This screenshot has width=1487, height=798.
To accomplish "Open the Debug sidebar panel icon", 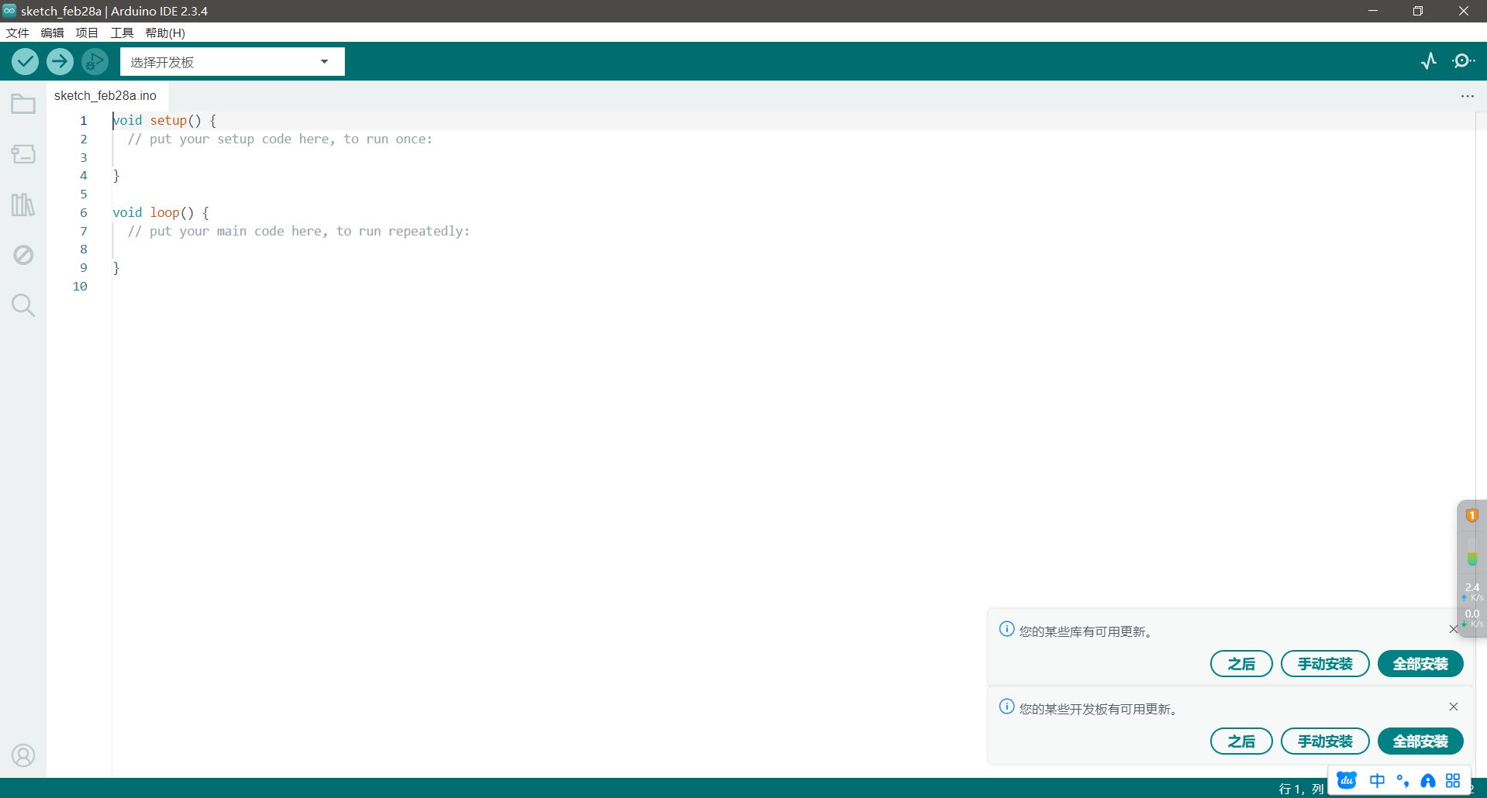I will click(x=23, y=255).
